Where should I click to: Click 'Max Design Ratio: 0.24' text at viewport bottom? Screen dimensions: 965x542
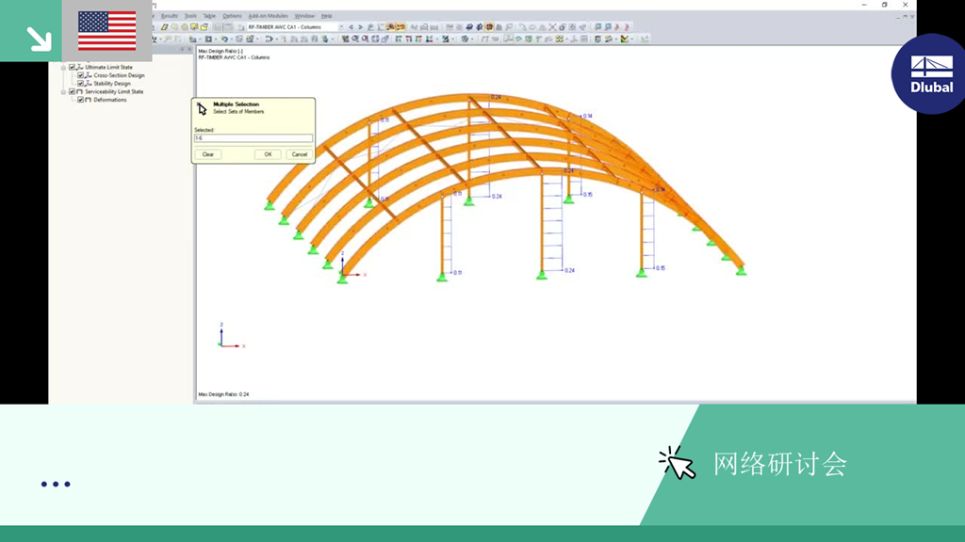click(223, 394)
